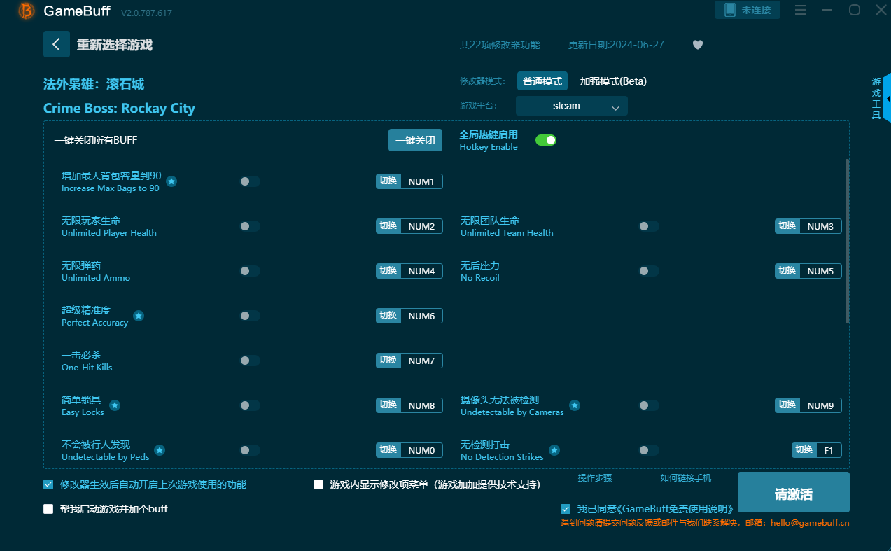Click the 更新日期:2024-06-27 text

tap(616, 45)
